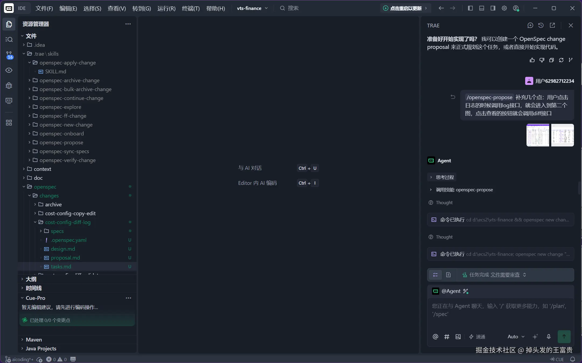This screenshot has height=363, width=582.
Task: Expand the openspec-propose folder
Action: coord(61,142)
